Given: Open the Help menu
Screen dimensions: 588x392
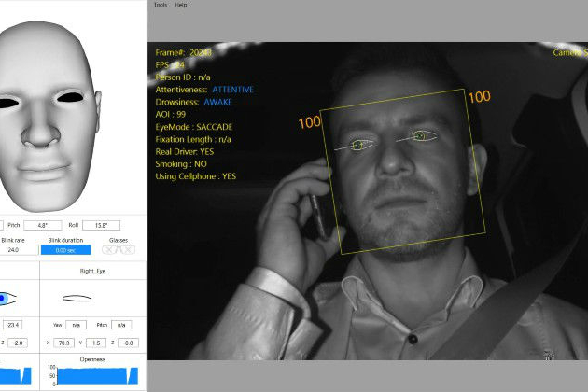Looking at the screenshot, I should (181, 5).
